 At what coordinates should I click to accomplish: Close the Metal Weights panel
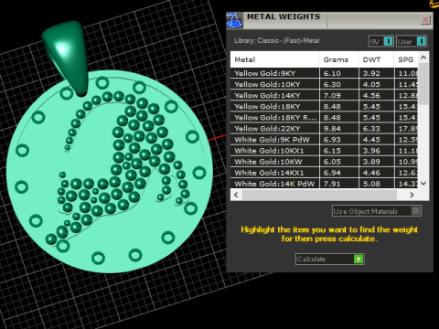point(425,20)
